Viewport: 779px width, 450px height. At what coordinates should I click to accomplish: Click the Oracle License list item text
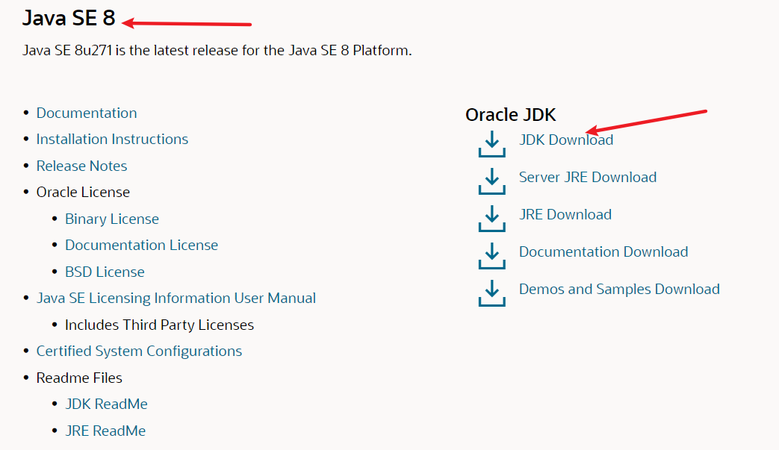[x=83, y=192]
